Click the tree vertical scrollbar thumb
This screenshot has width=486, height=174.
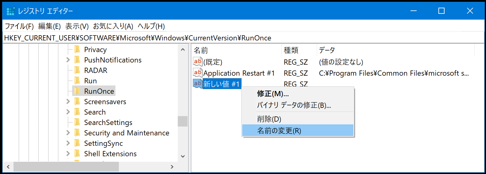[x=183, y=121]
